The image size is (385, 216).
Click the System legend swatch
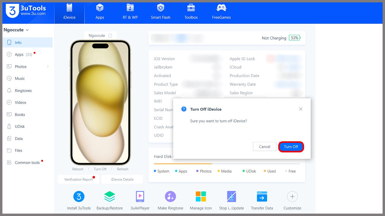pos(155,171)
